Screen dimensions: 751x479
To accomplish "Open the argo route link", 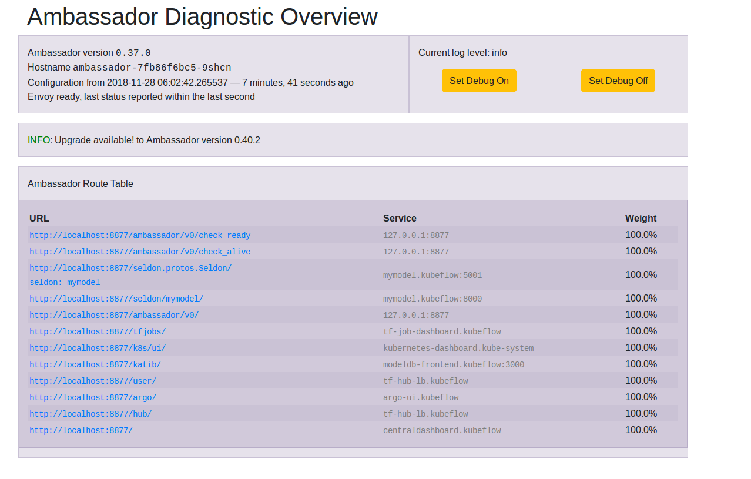I will coord(92,397).
